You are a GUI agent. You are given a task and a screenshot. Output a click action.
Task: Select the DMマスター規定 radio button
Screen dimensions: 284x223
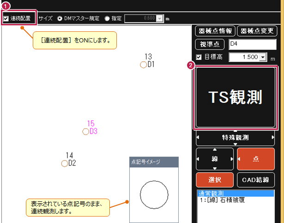point(60,18)
